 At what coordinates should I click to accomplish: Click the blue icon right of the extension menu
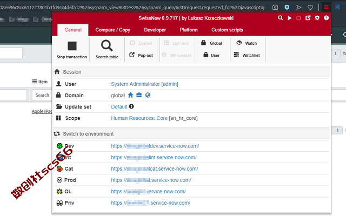click(x=337, y=7)
